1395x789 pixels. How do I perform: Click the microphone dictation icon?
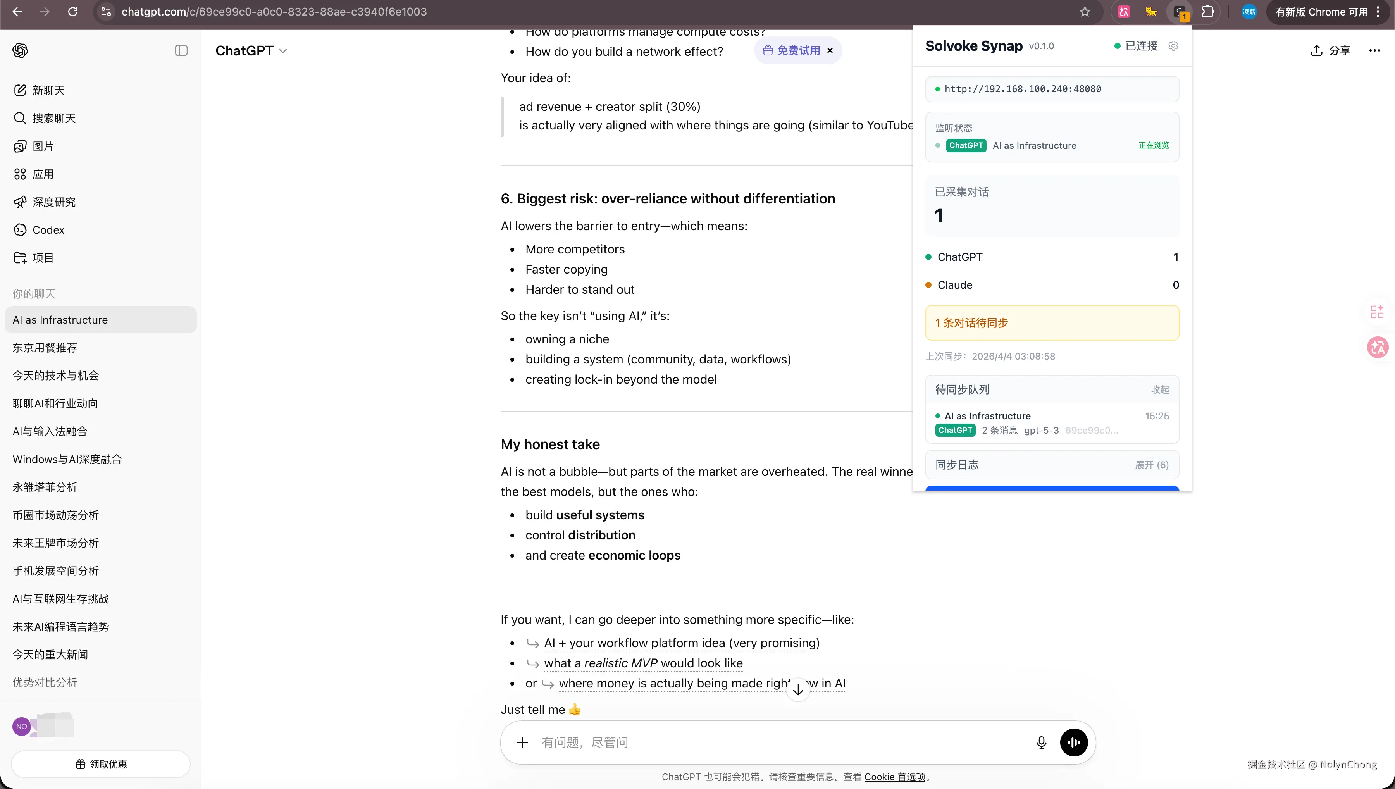click(x=1041, y=742)
